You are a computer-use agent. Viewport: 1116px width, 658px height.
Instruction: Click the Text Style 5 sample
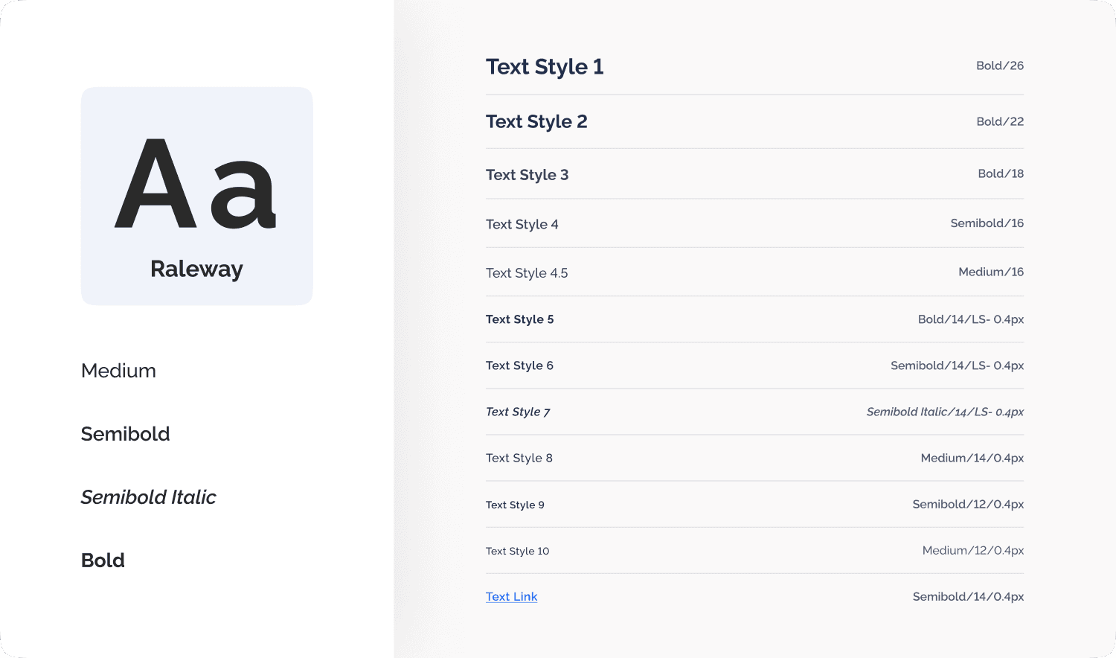519,319
